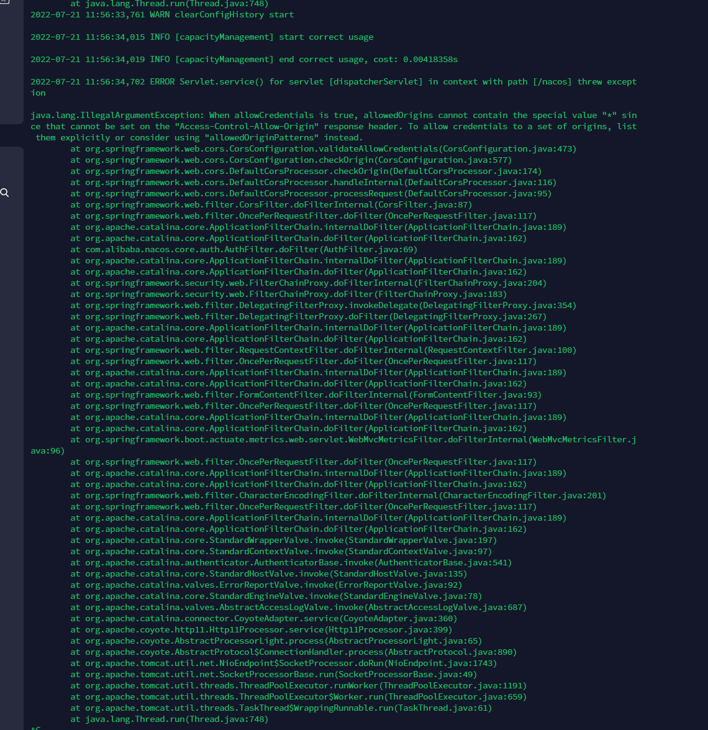708x730 pixels.
Task: Click the 'CorsFilter.doFilterInternal' stack frame
Action: click(x=271, y=204)
